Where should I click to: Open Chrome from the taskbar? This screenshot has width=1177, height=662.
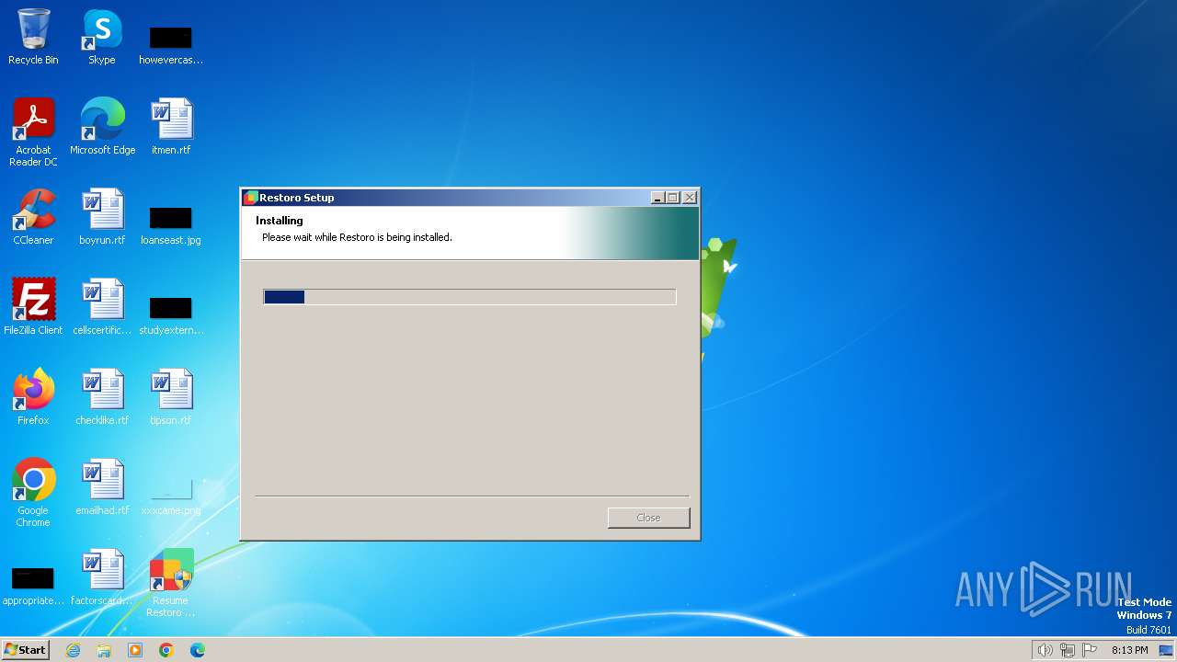[166, 650]
